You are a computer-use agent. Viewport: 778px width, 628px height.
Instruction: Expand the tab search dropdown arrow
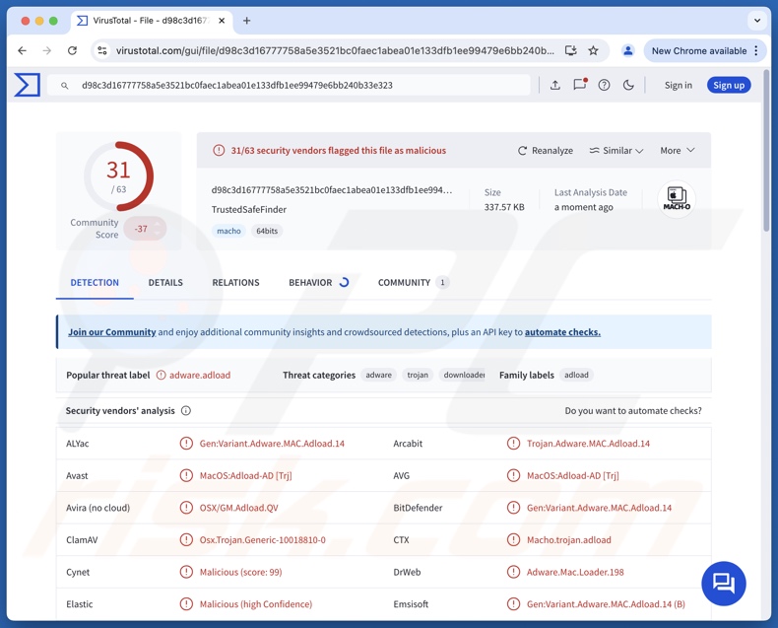click(757, 21)
